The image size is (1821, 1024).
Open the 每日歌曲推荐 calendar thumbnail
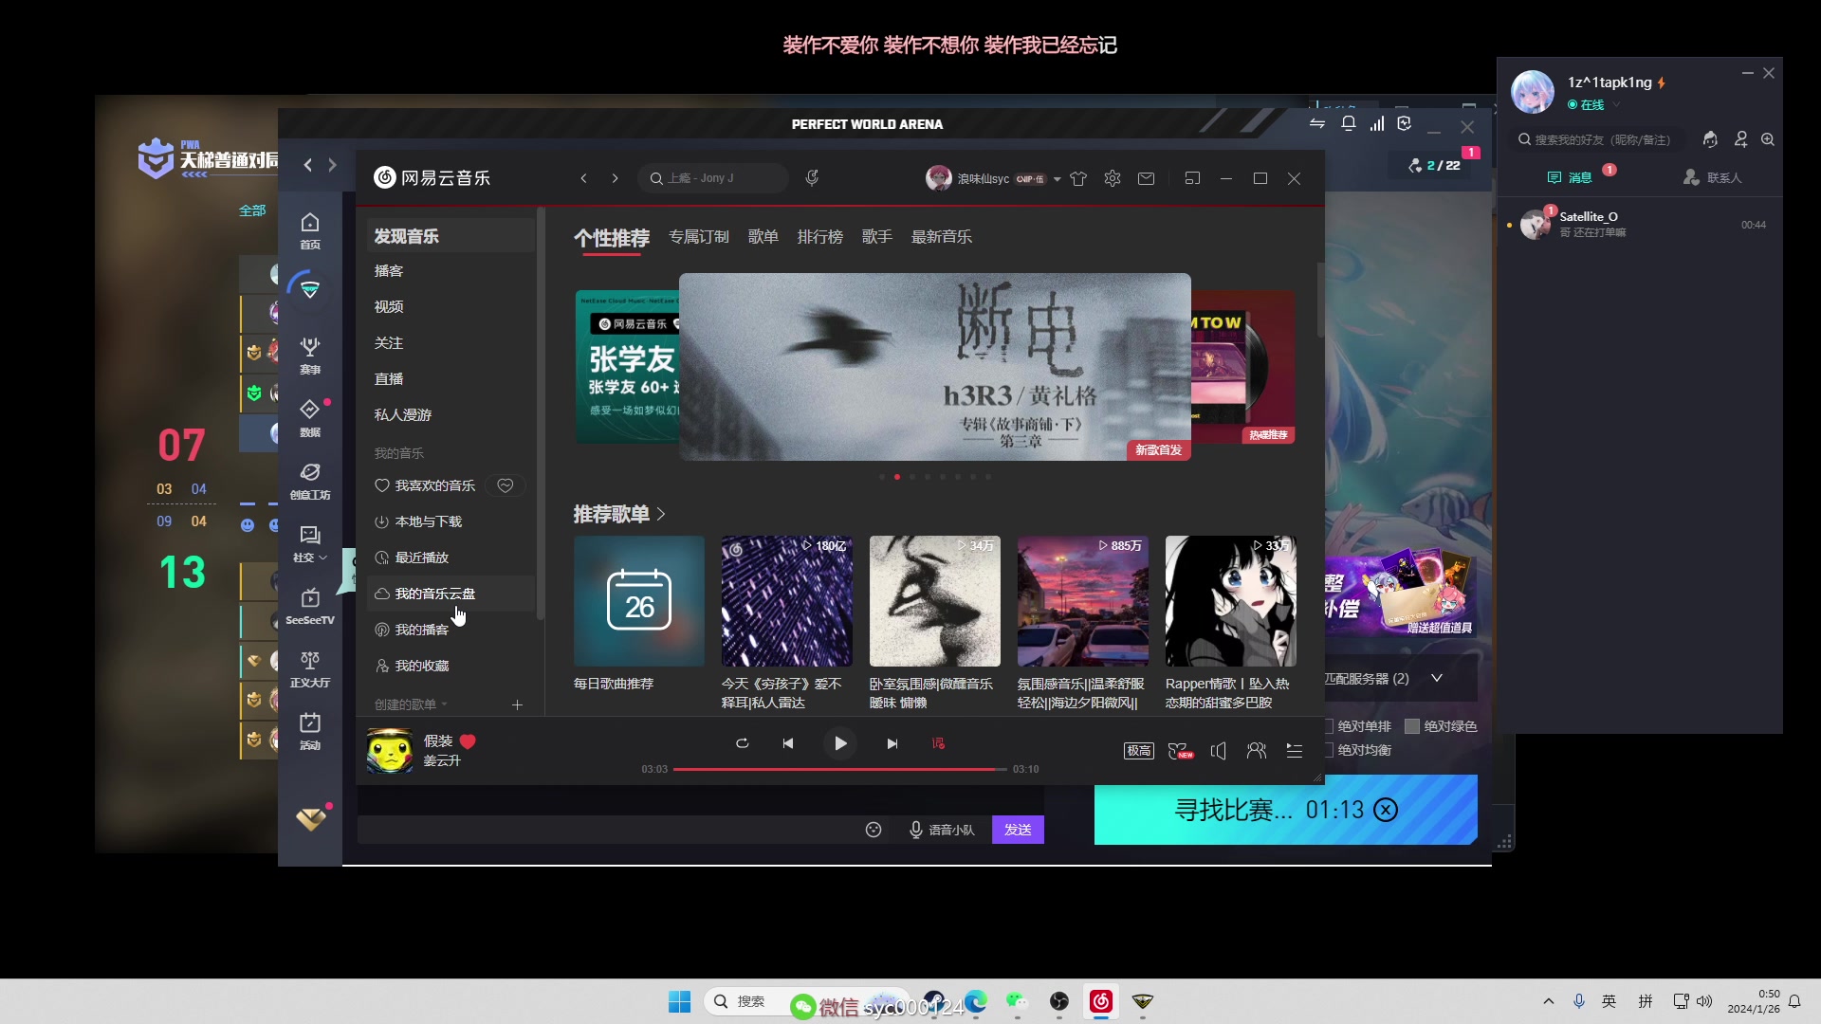639,601
